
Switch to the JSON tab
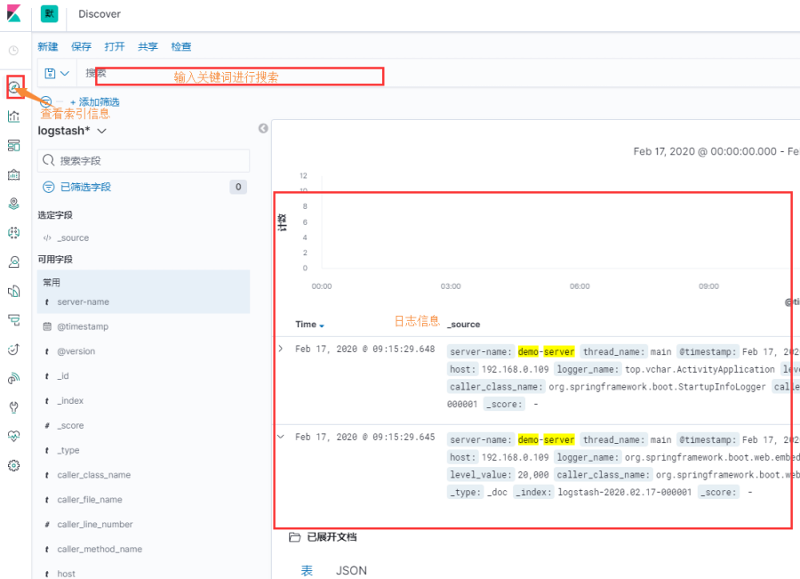[x=351, y=571]
